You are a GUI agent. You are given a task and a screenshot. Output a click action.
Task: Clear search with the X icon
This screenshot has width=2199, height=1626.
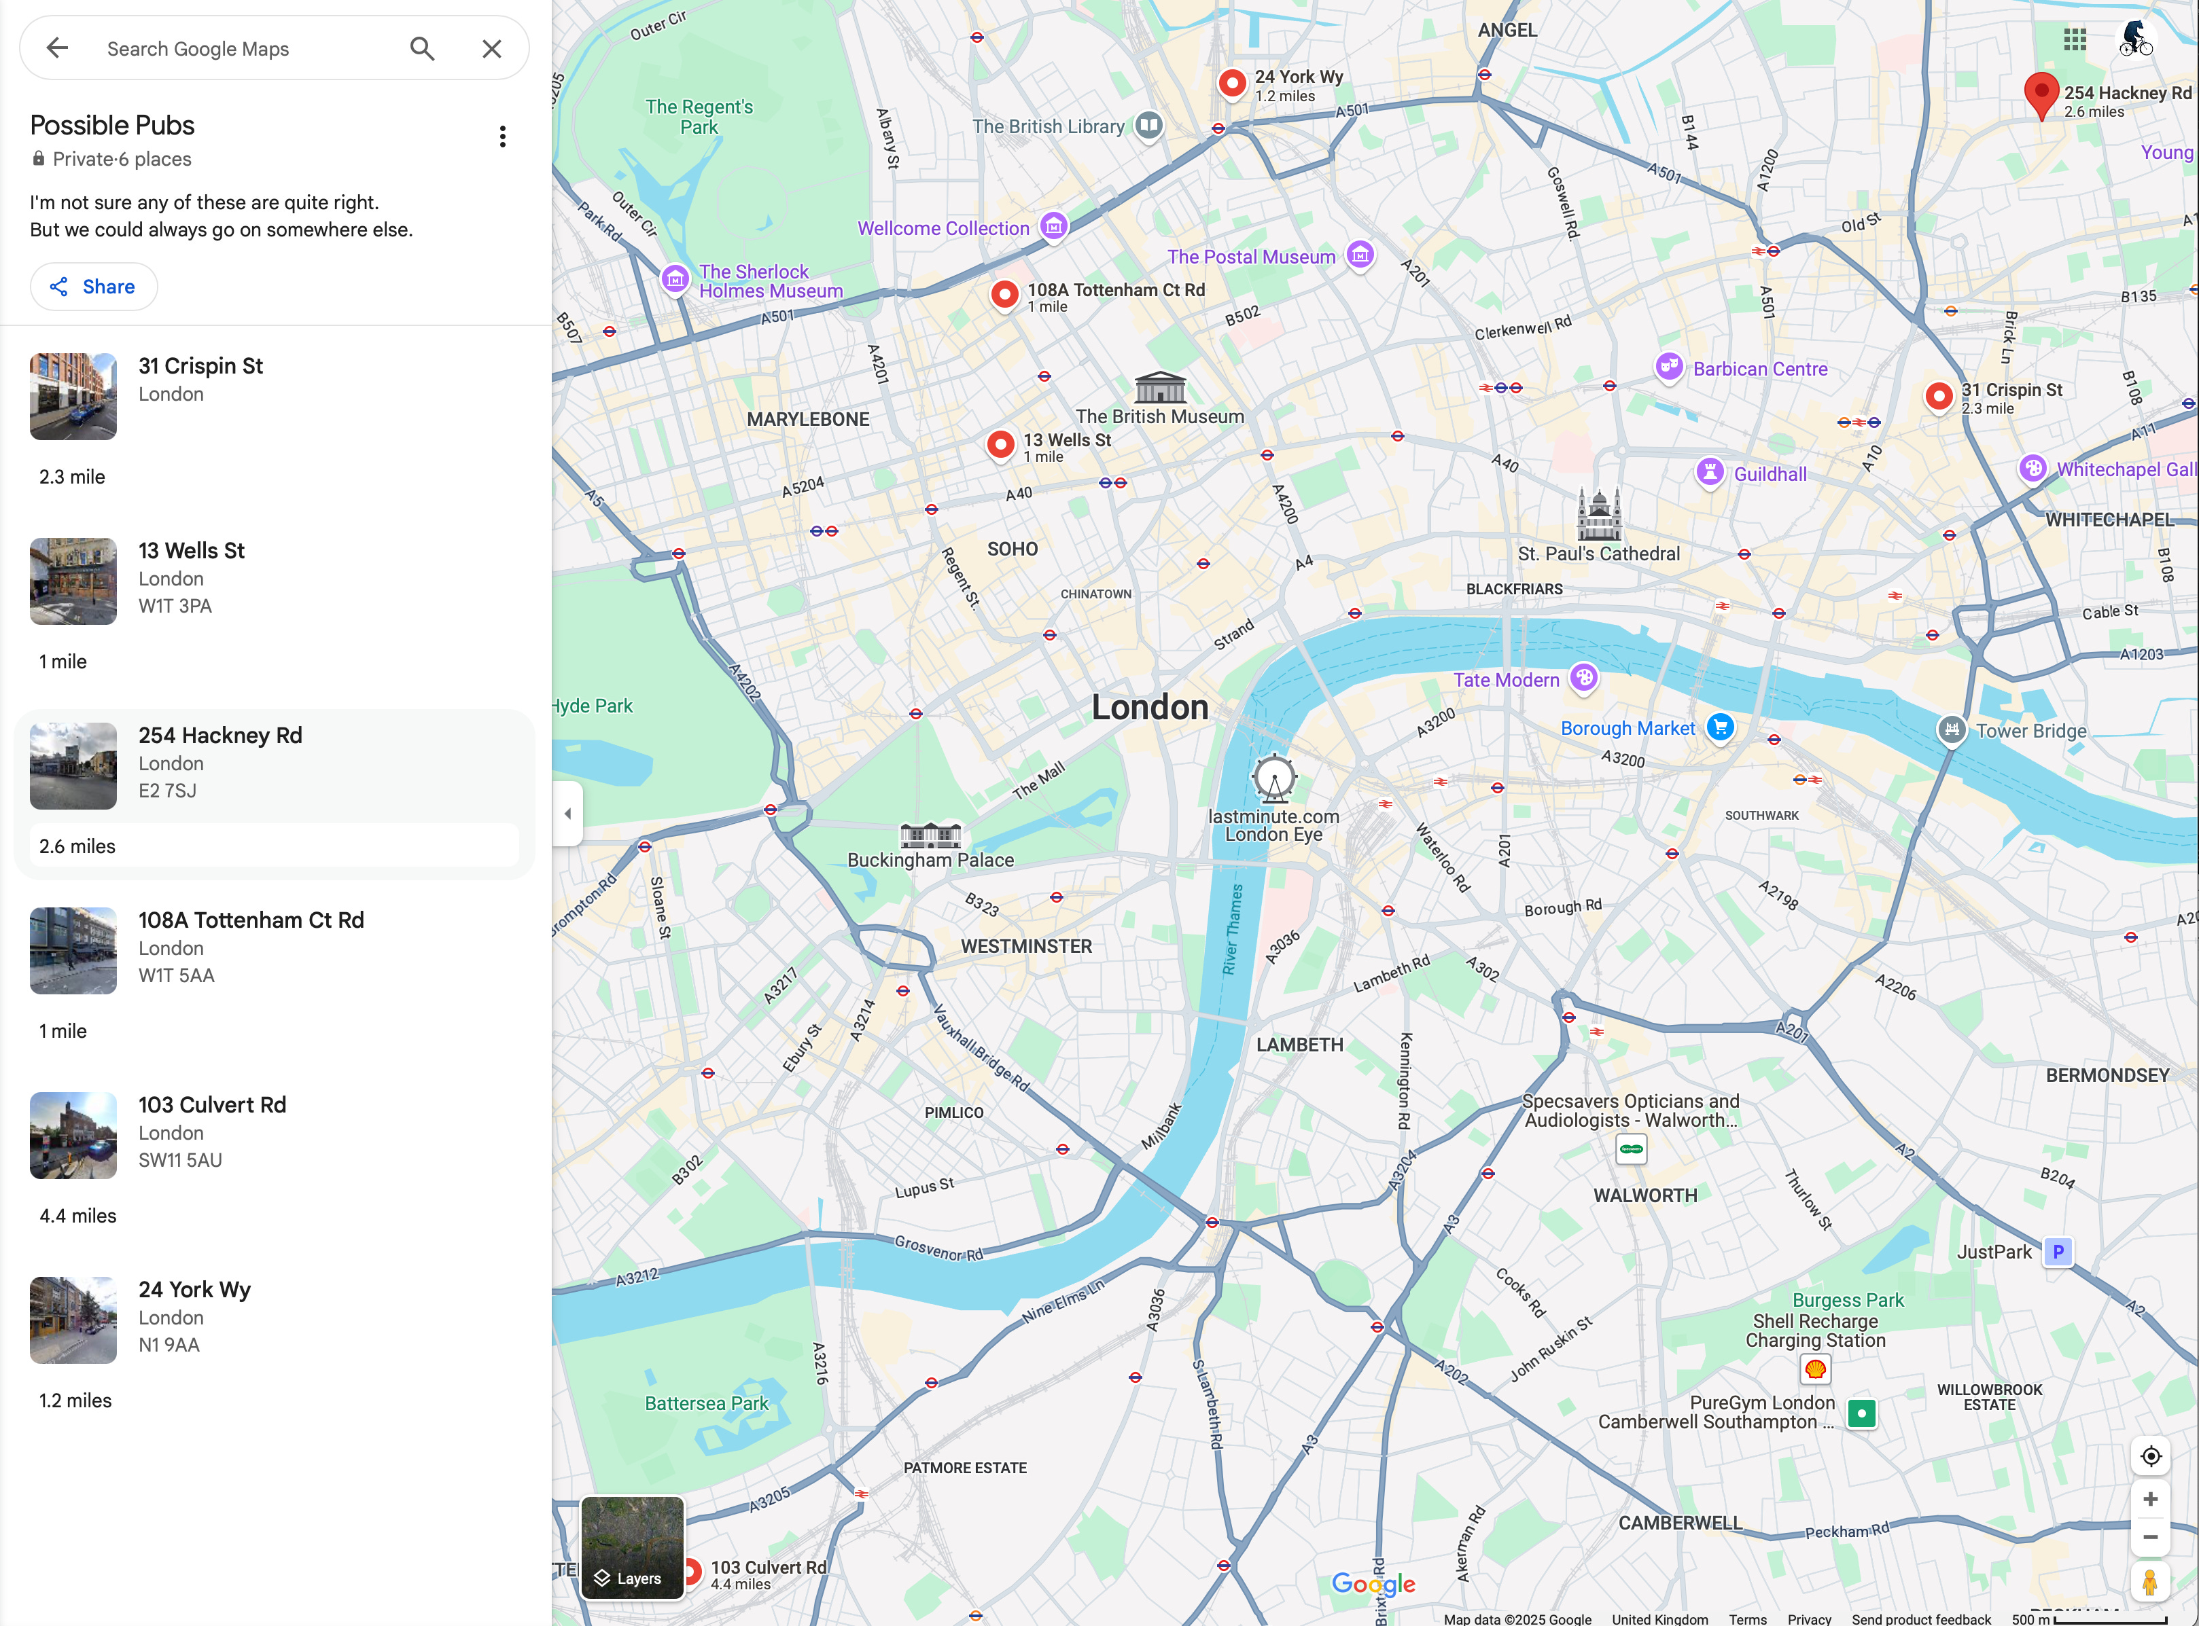pyautogui.click(x=491, y=48)
